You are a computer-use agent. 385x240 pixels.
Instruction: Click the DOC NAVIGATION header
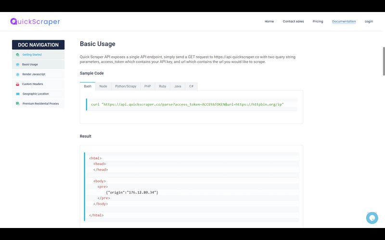pyautogui.click(x=38, y=45)
